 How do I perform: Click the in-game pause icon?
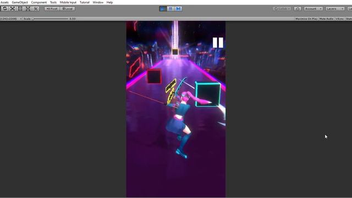click(x=218, y=42)
